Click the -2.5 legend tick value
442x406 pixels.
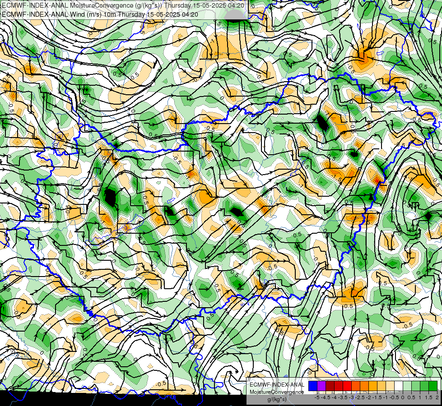pos(360,397)
